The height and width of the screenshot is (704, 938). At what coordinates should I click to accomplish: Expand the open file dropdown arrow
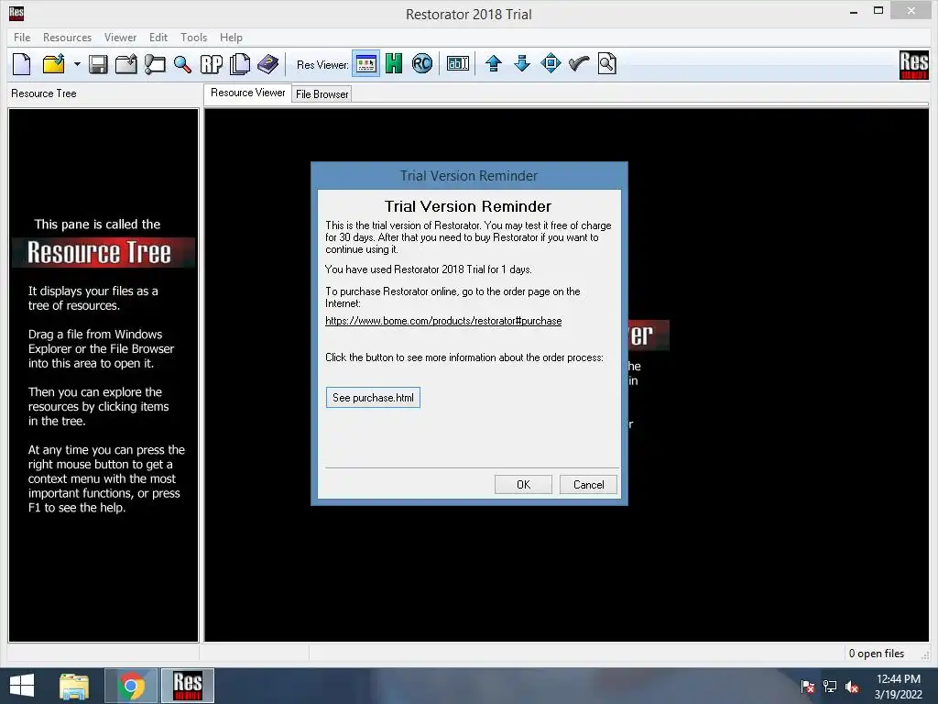pyautogui.click(x=77, y=64)
